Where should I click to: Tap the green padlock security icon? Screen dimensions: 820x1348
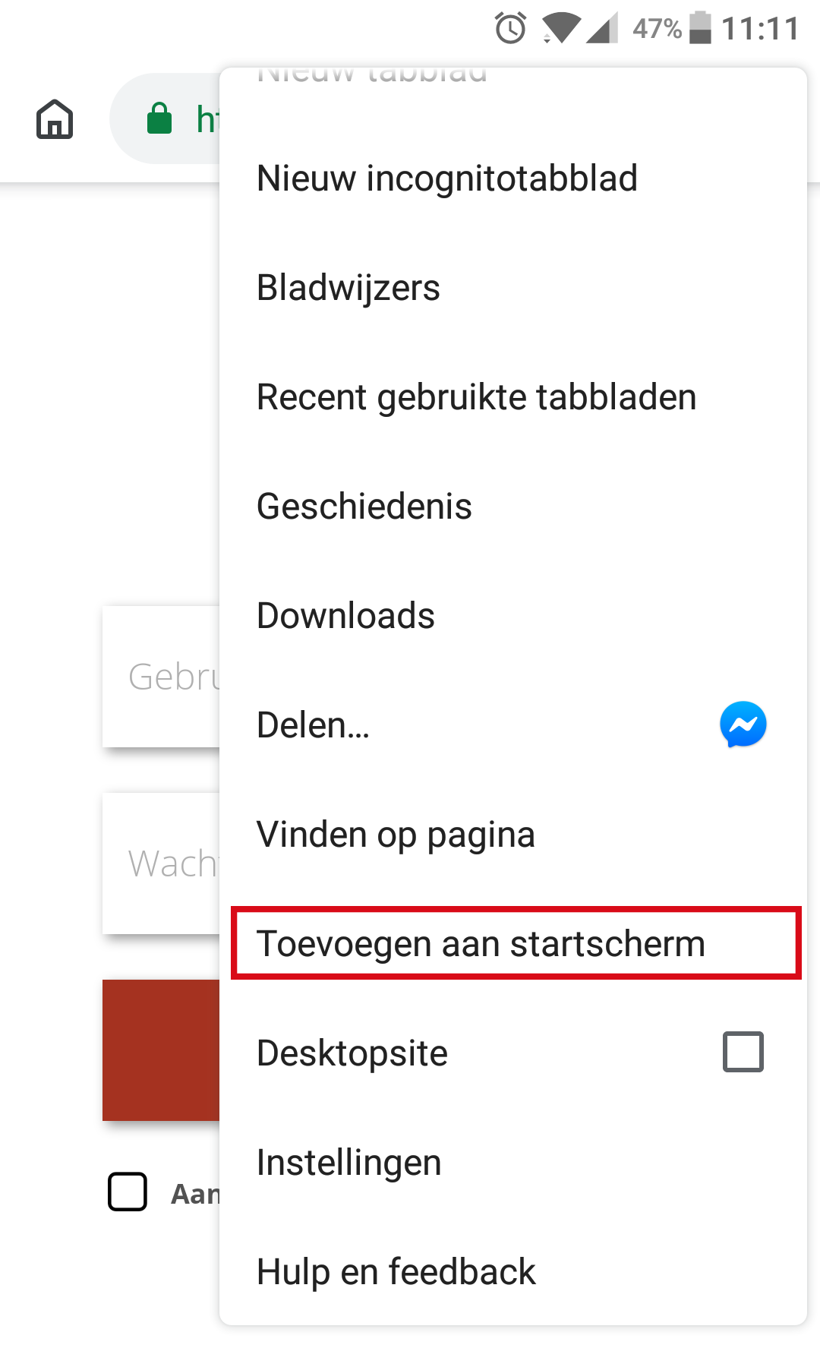click(159, 118)
